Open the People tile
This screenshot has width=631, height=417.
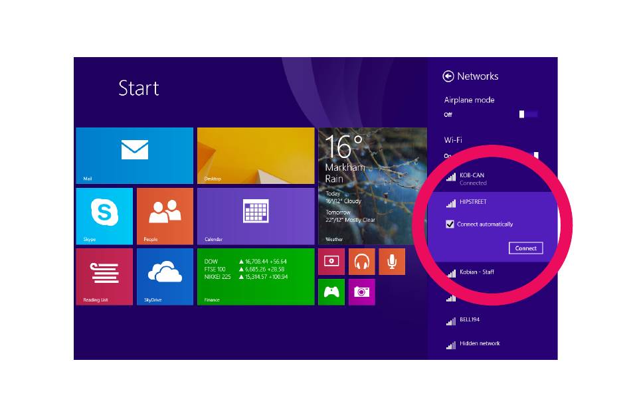pyautogui.click(x=165, y=216)
